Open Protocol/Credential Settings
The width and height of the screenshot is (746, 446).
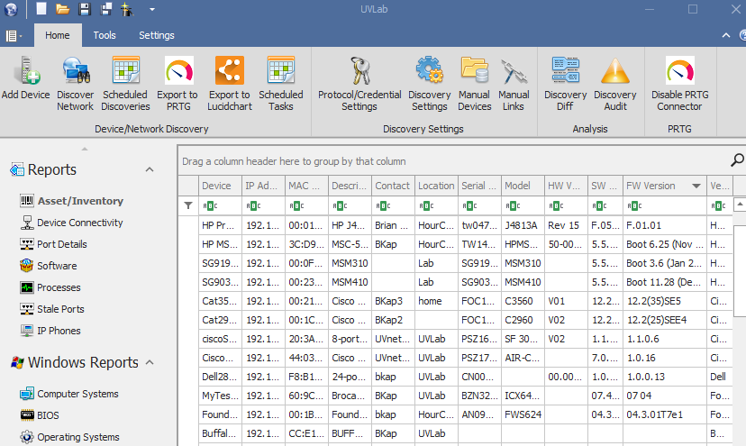tap(359, 84)
